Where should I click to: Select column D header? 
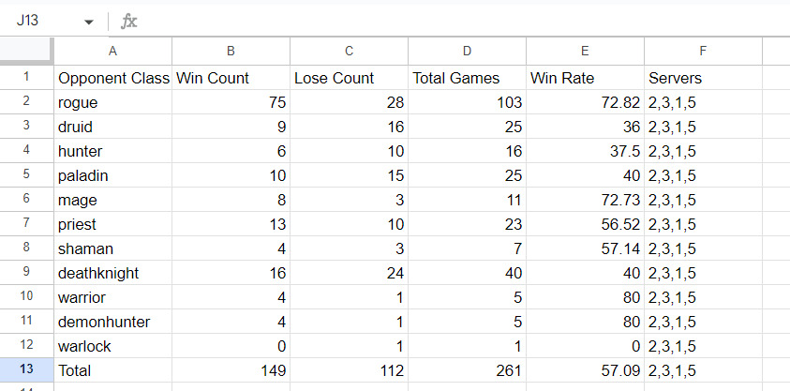(467, 52)
